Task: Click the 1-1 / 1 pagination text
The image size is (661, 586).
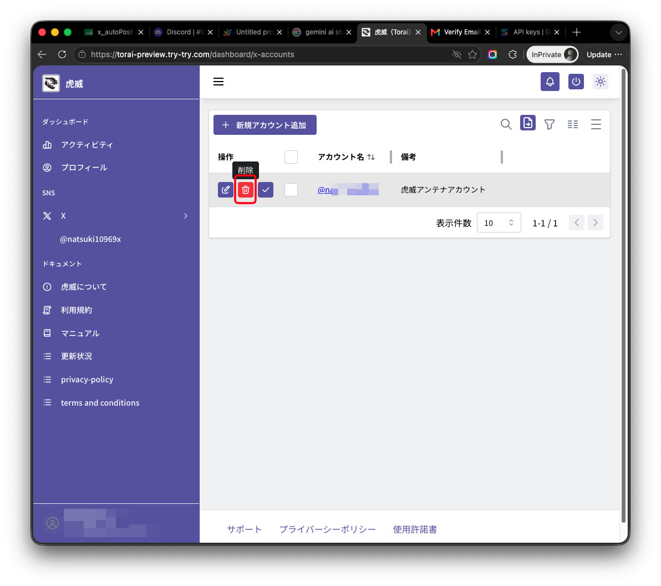Action: tap(545, 223)
